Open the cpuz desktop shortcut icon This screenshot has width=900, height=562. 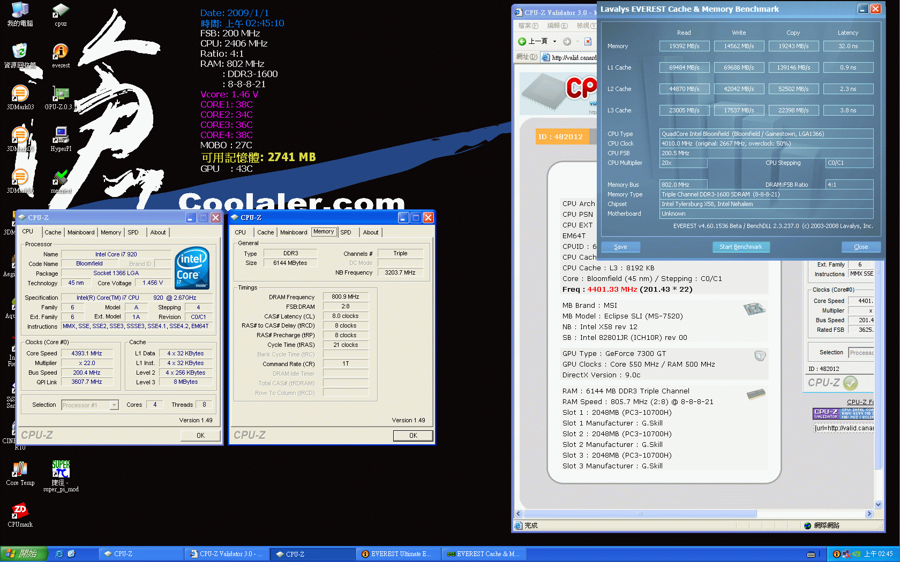[x=61, y=12]
